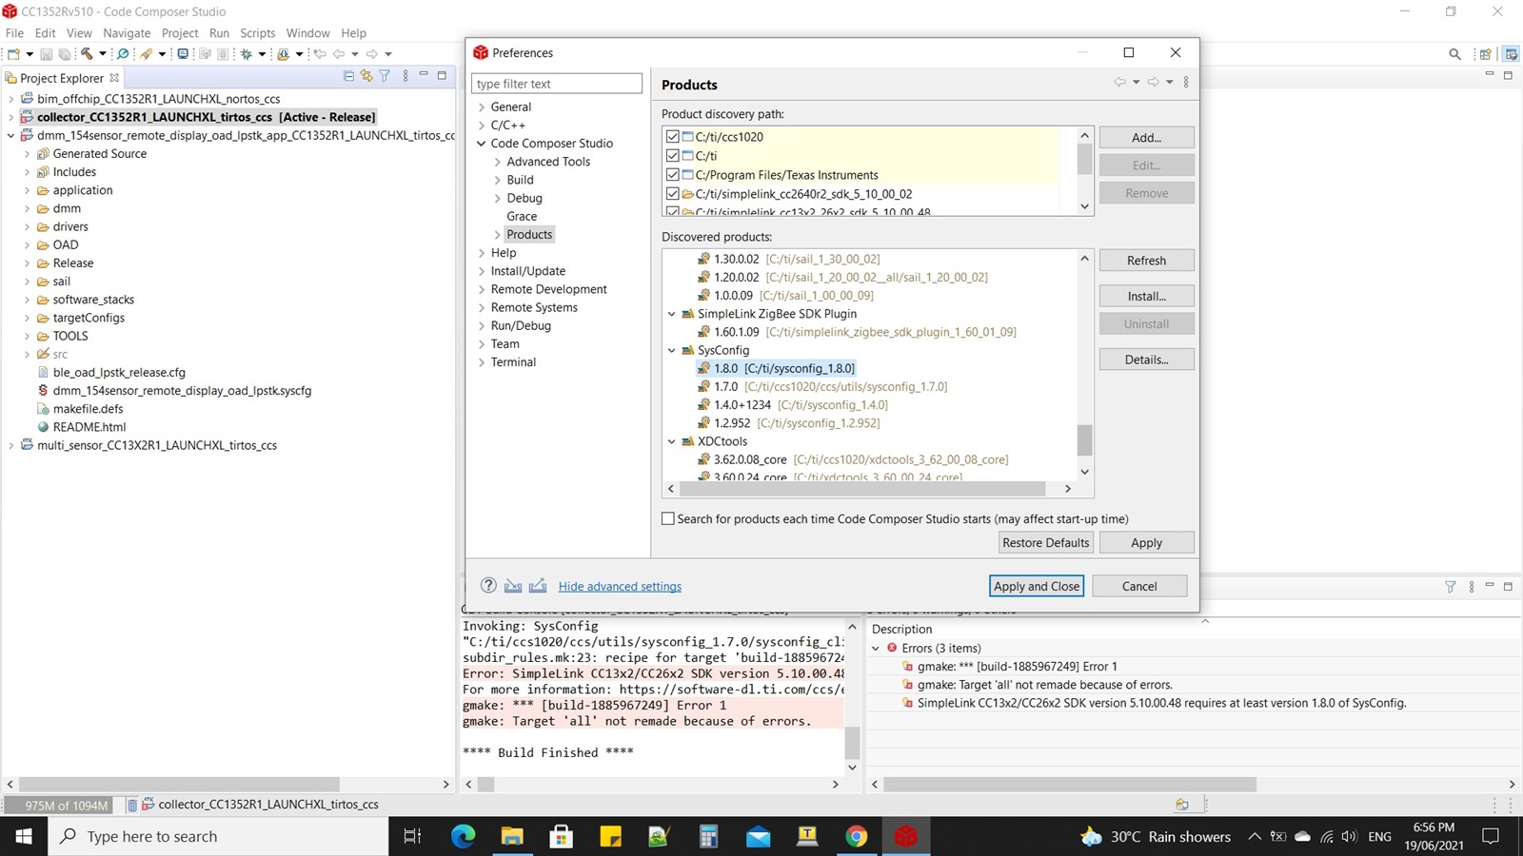Collapse Code Composer Studio preferences node
1523x856 pixels.
click(x=482, y=144)
